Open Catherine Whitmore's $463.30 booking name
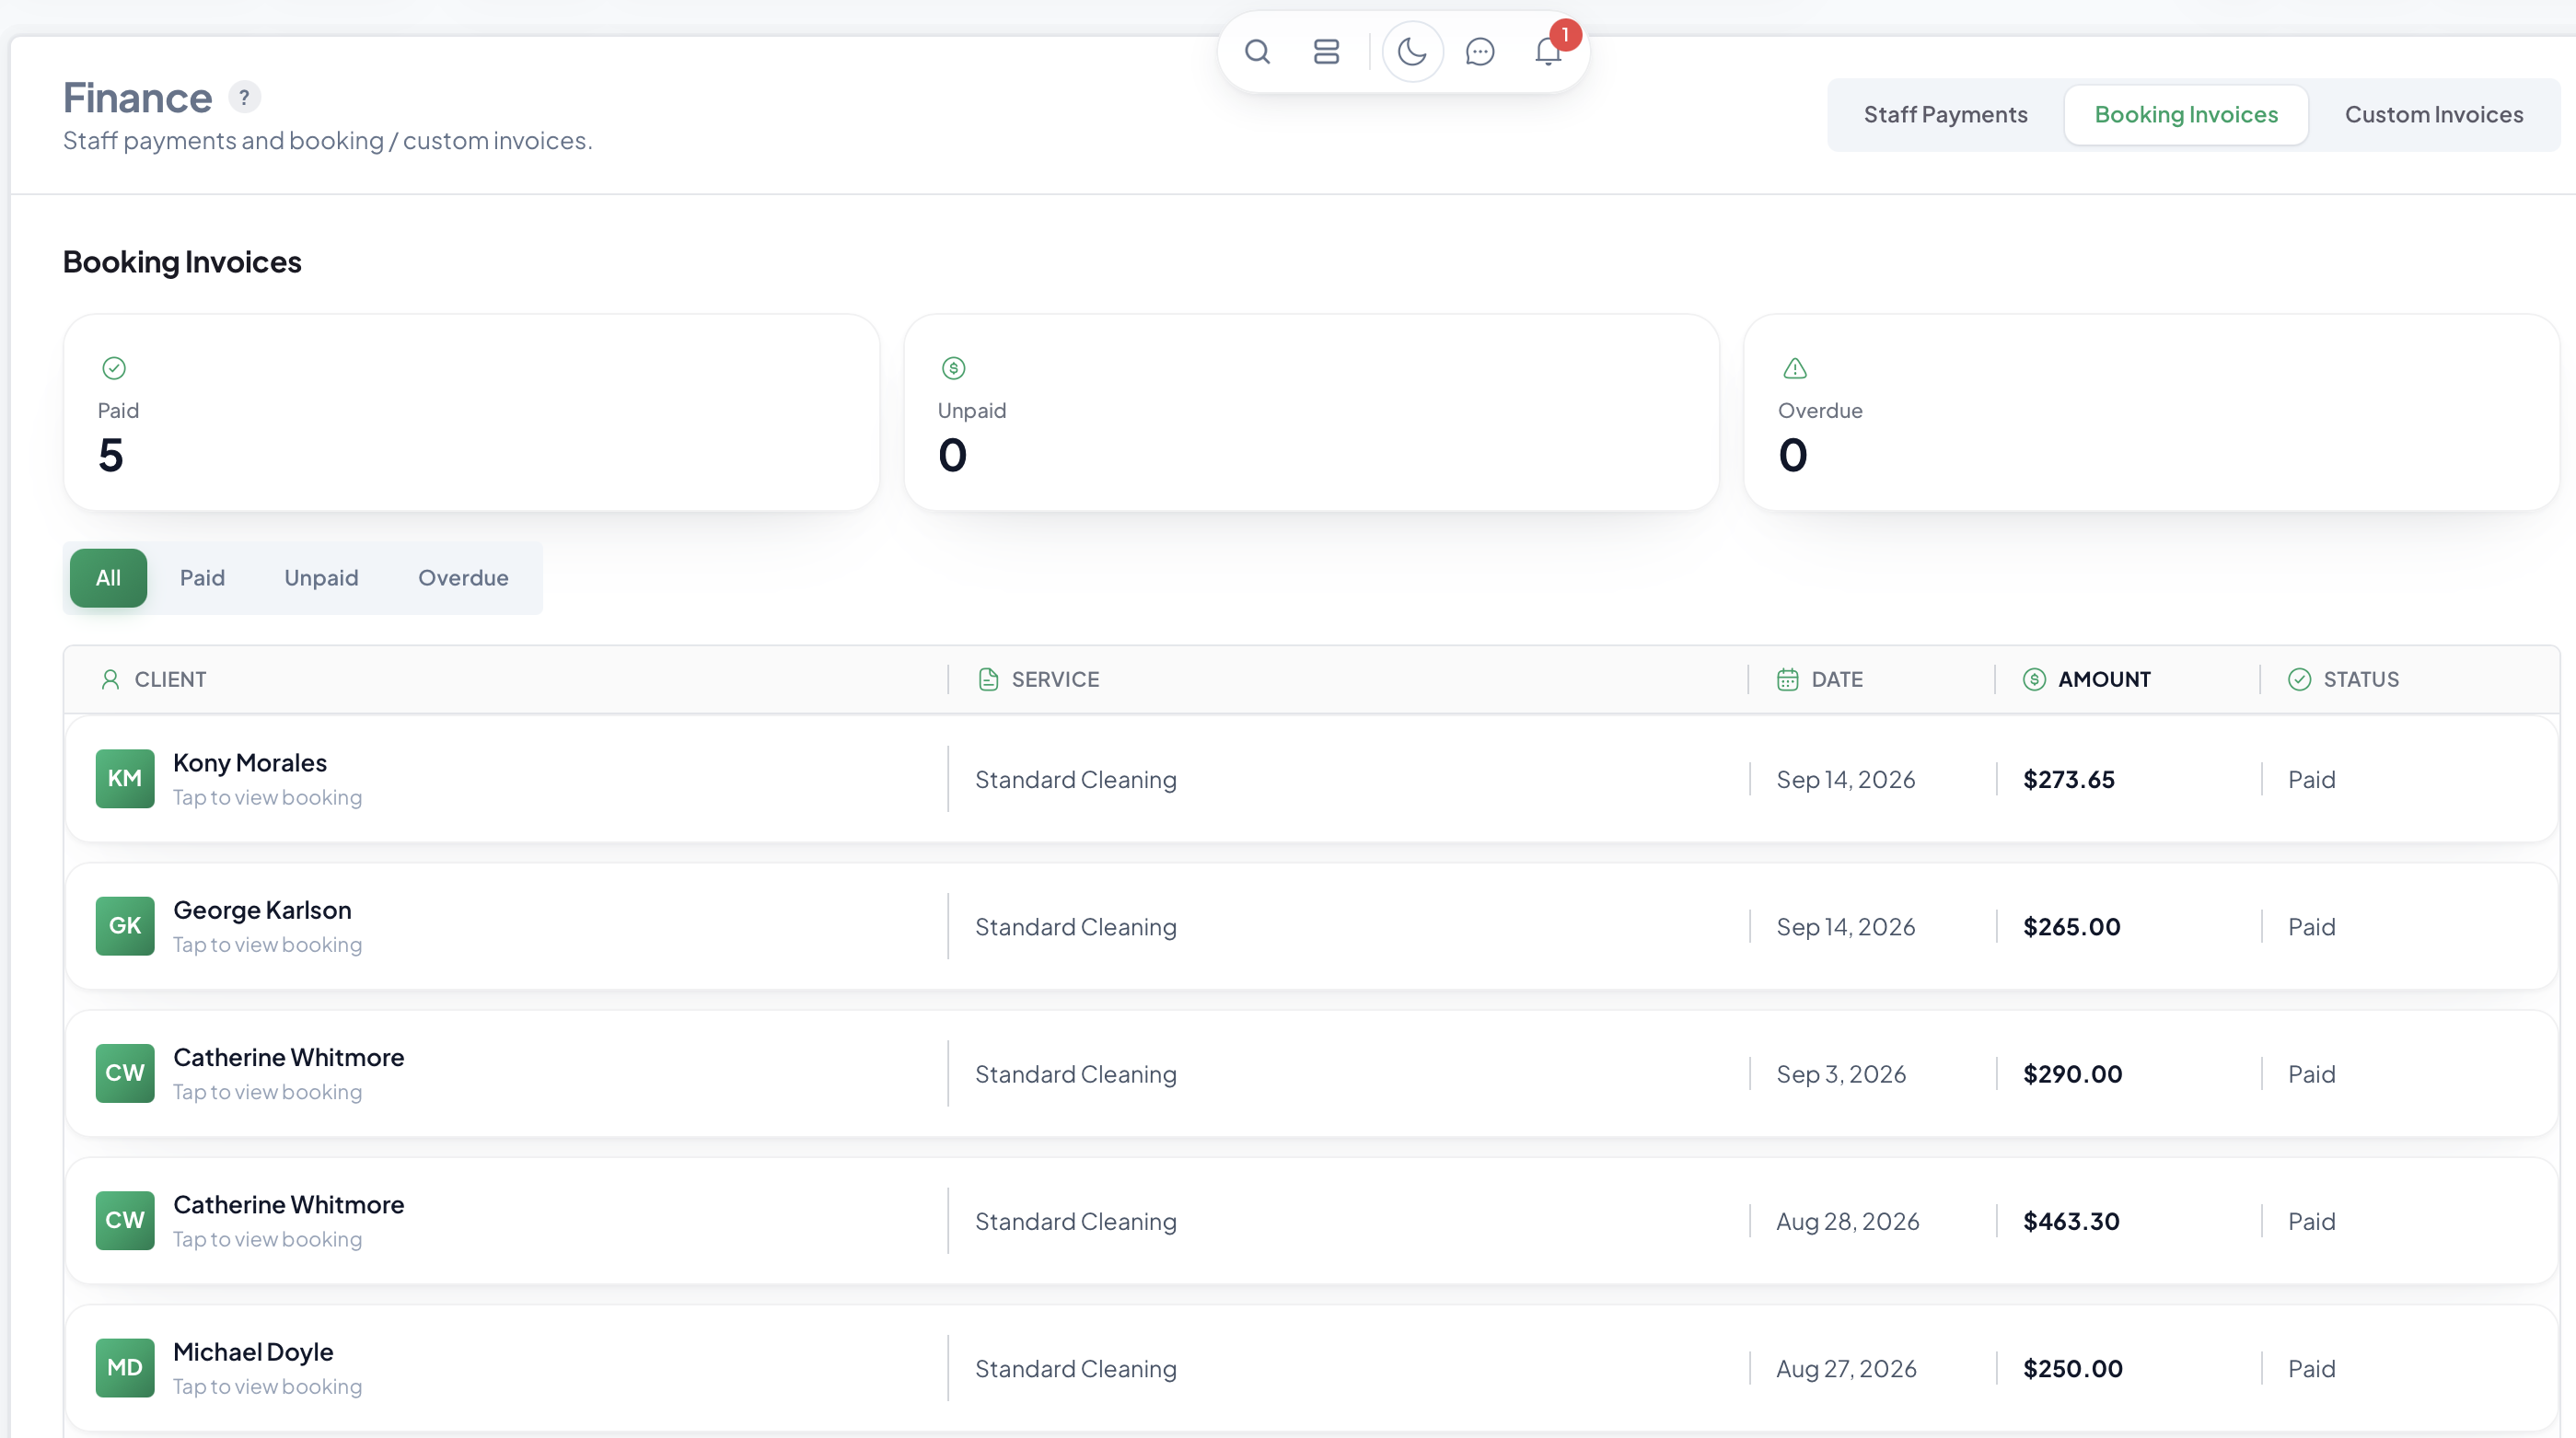This screenshot has height=1438, width=2576. (x=288, y=1204)
